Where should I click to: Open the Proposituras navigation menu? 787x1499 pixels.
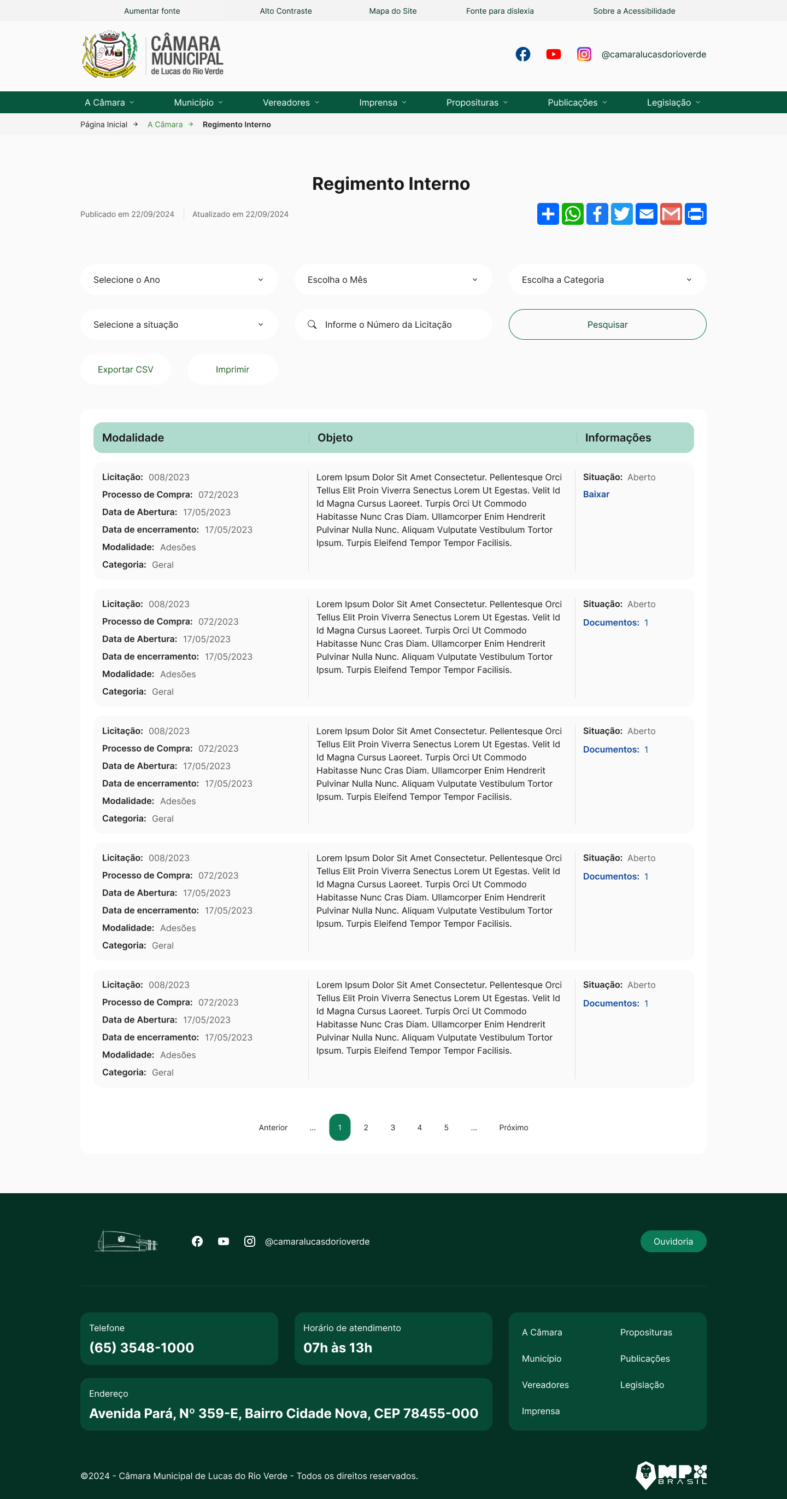[477, 102]
